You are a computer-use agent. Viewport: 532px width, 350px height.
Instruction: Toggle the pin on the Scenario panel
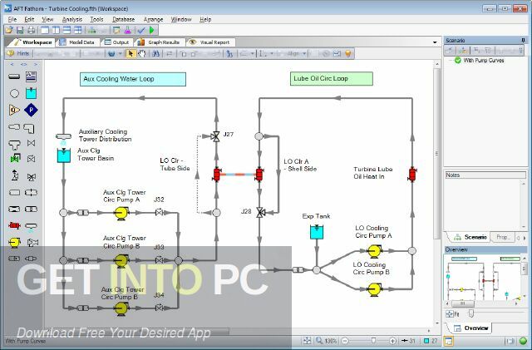point(523,41)
